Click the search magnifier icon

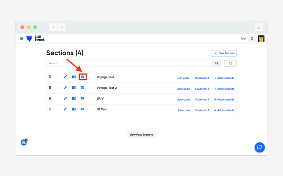point(217,63)
